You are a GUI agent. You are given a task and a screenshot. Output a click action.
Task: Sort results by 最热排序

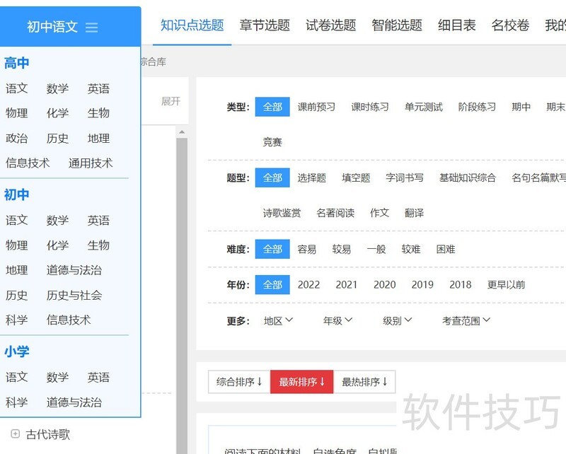(x=364, y=382)
